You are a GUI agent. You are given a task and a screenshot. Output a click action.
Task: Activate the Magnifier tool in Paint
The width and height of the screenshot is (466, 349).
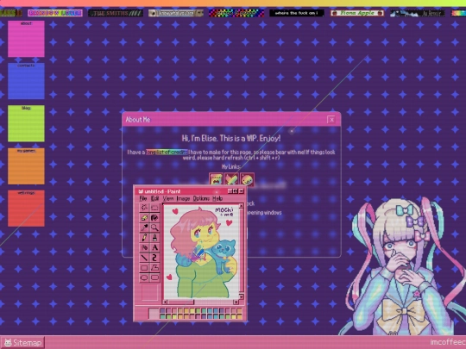click(154, 227)
